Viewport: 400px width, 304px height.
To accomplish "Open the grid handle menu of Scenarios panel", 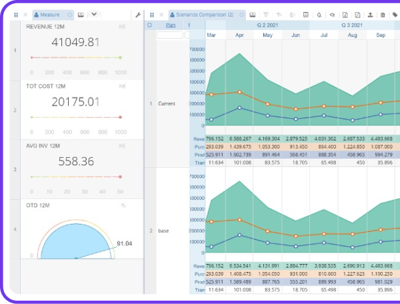I will [152, 15].
